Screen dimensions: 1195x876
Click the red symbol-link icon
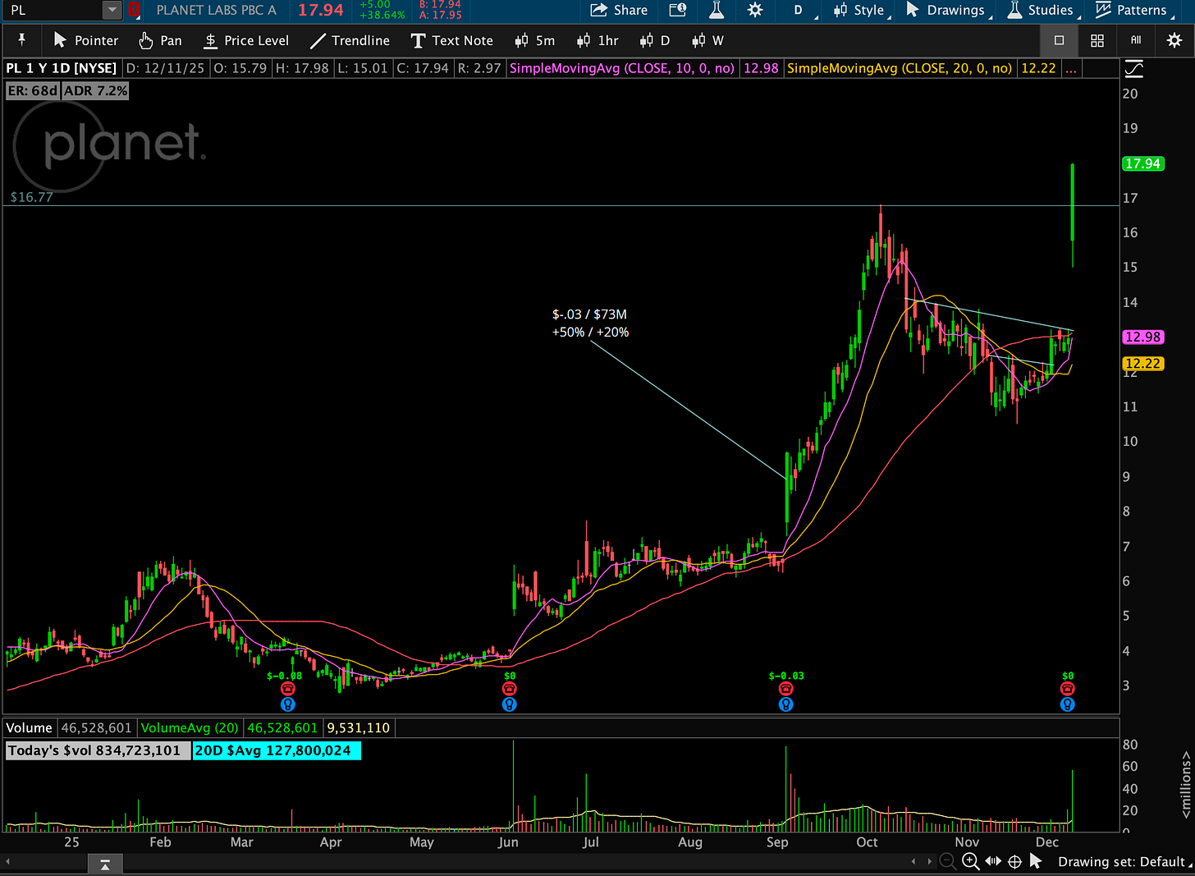(135, 10)
